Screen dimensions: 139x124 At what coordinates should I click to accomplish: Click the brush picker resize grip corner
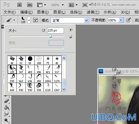(x=74, y=94)
